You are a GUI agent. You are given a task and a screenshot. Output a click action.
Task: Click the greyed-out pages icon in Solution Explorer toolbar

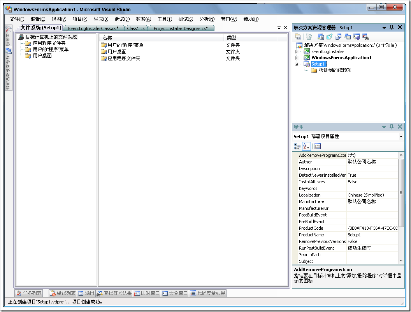(309, 37)
